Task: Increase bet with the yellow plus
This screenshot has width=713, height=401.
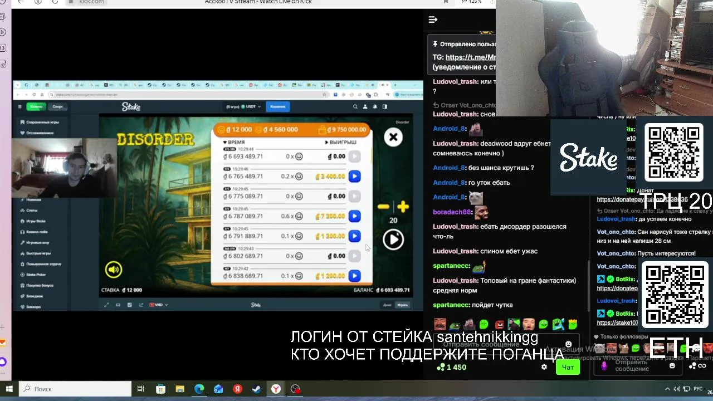Action: [403, 207]
